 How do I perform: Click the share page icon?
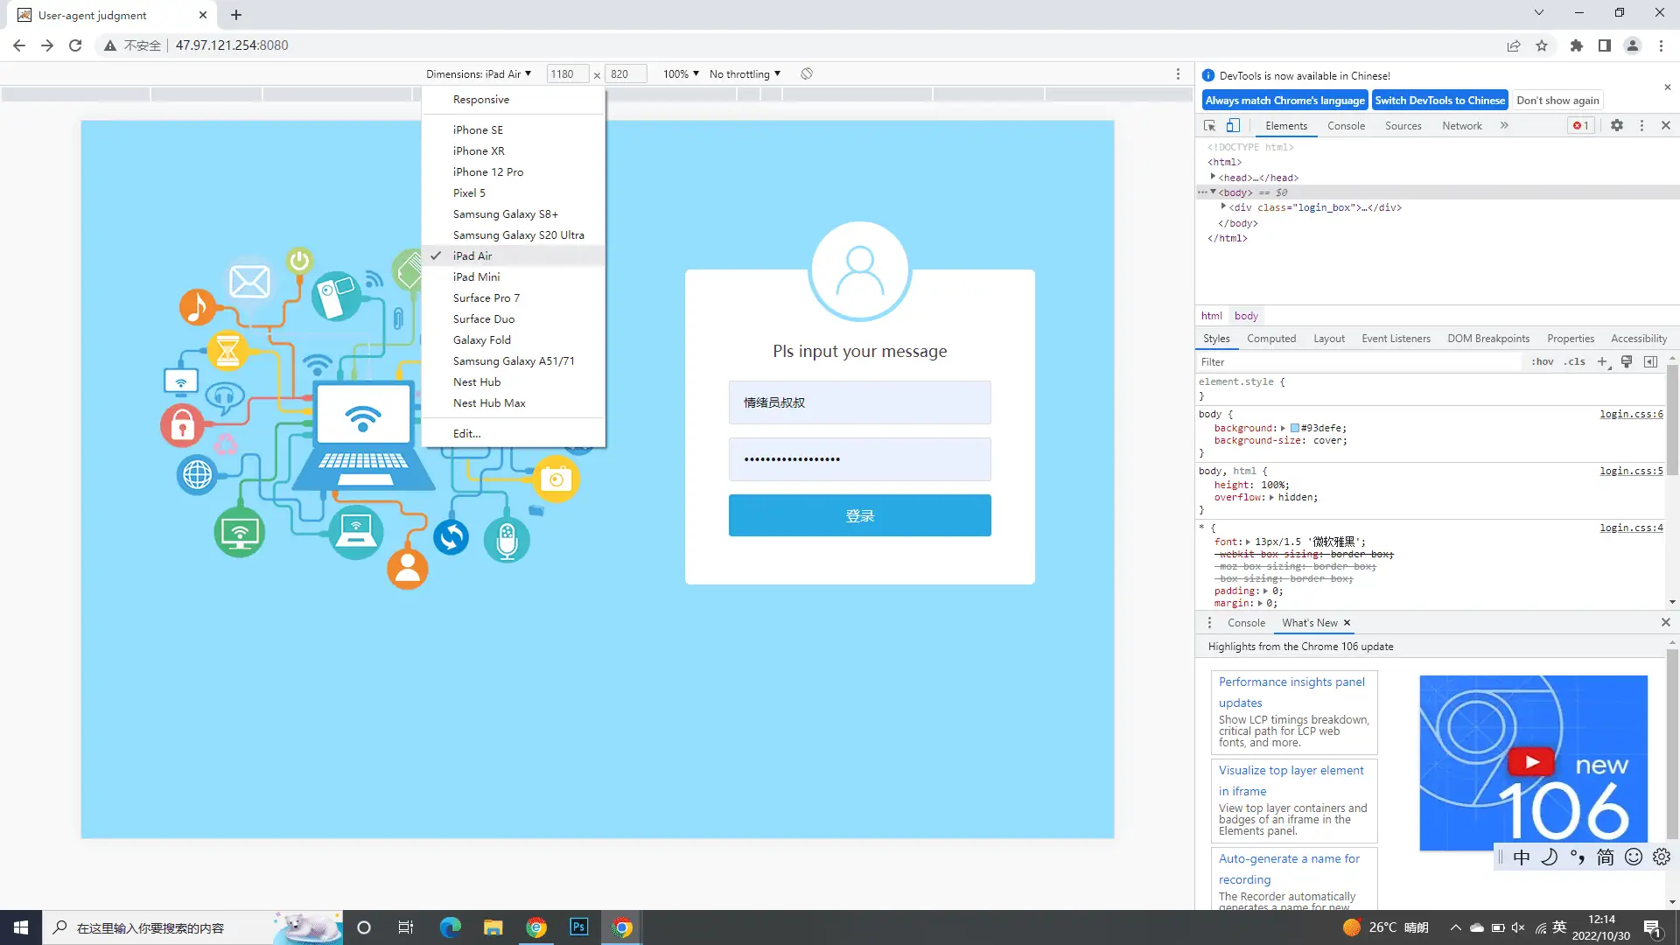(x=1514, y=45)
